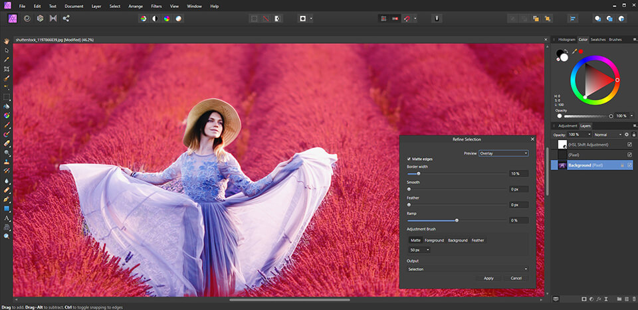Hide the HSL Shift Adjustment layer
Image resolution: width=638 pixels, height=310 pixels.
[x=630, y=145]
